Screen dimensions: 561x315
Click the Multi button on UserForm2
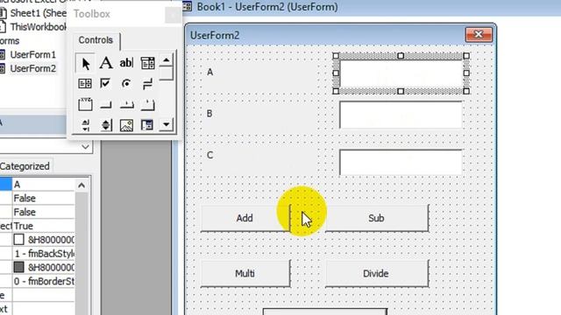(245, 273)
